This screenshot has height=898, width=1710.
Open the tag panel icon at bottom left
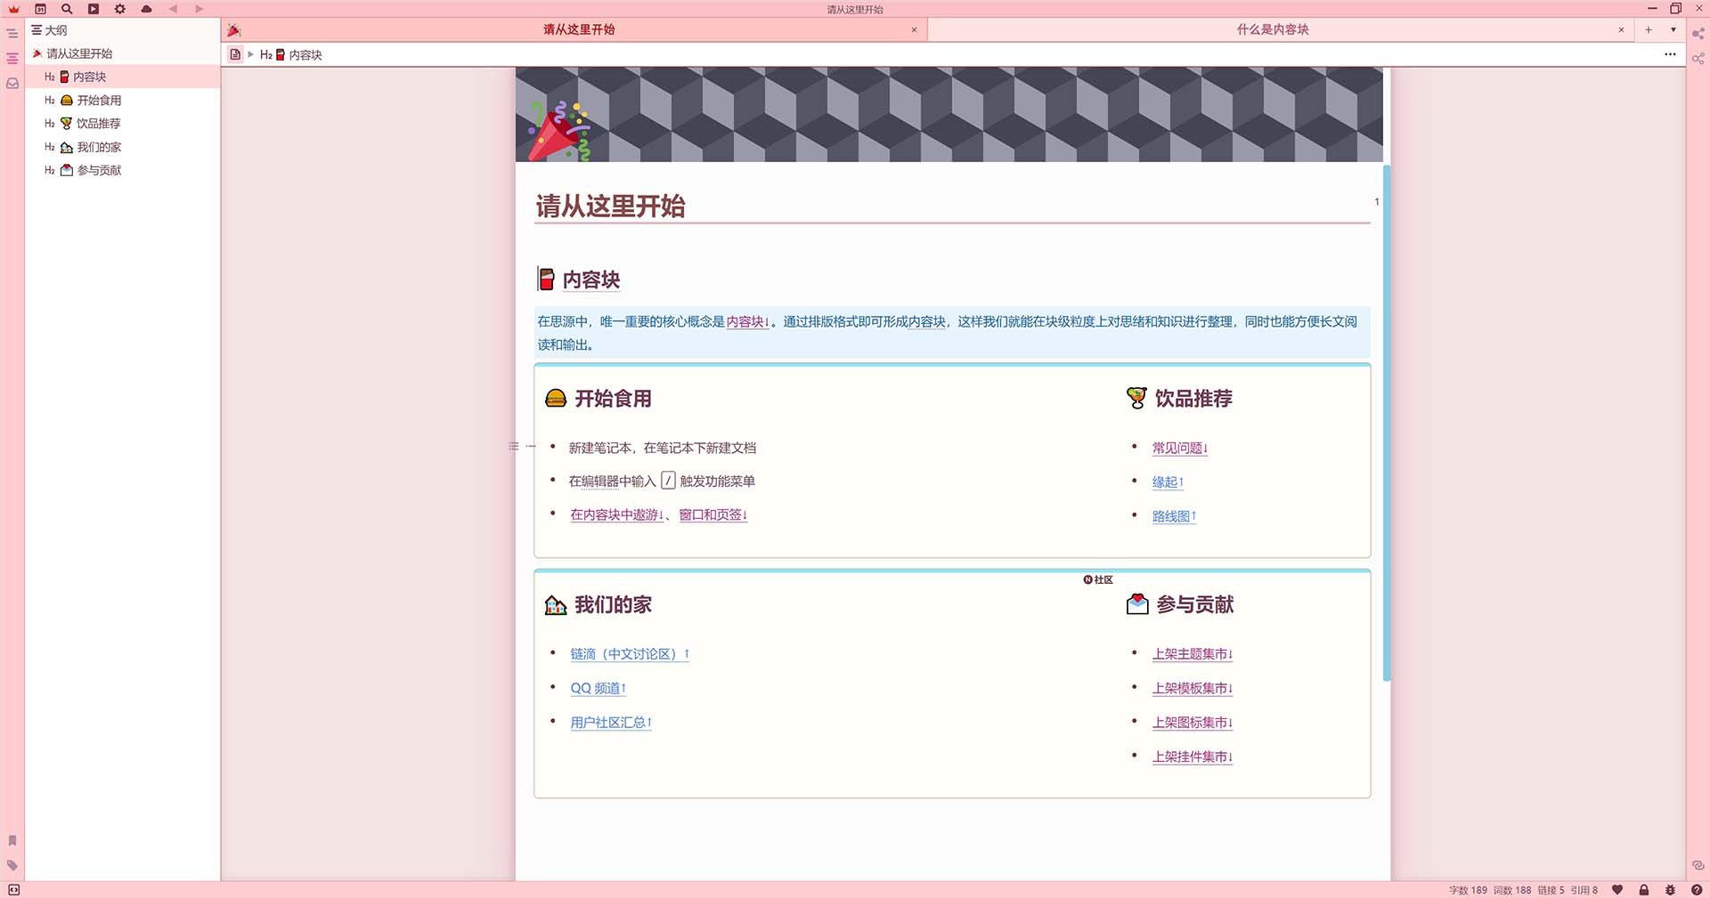pos(12,865)
